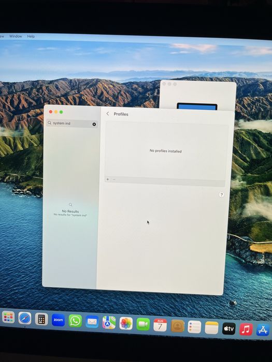The height and width of the screenshot is (362, 272).
Task: Click the minus button to remove a profile
Action: click(114, 179)
